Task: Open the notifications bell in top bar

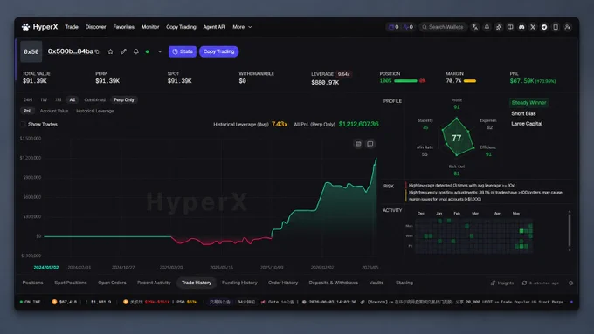Action: [x=487, y=27]
